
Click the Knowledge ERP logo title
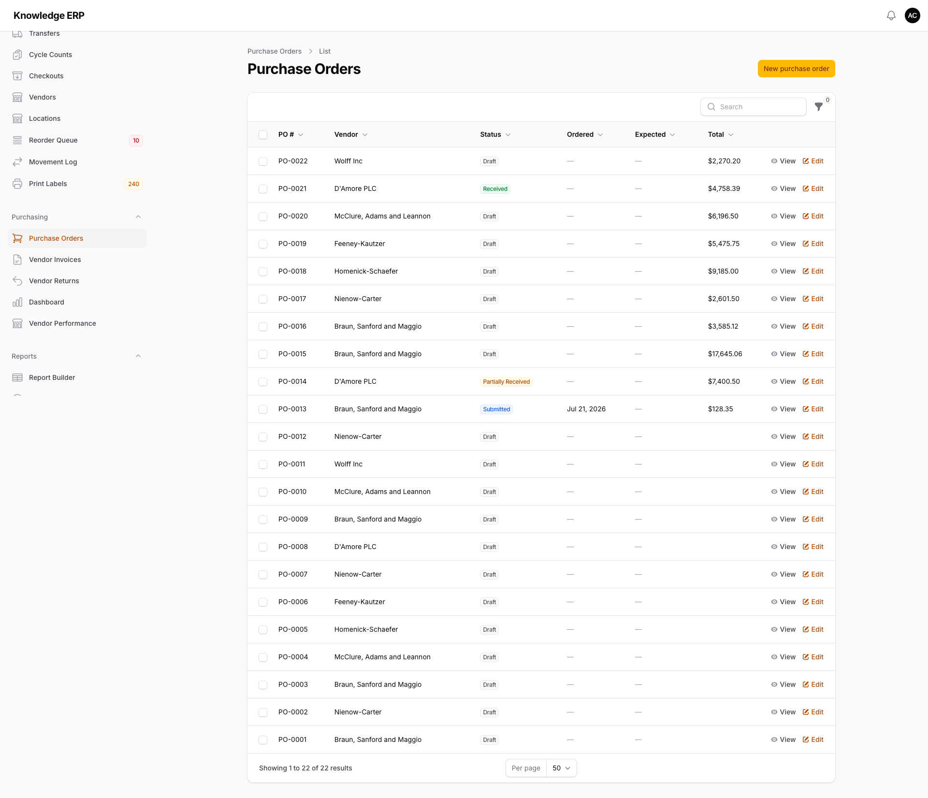(x=49, y=15)
